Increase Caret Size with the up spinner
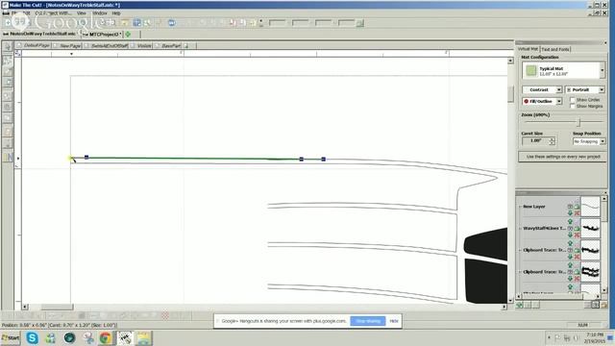This screenshot has height=346, width=615. tap(552, 138)
